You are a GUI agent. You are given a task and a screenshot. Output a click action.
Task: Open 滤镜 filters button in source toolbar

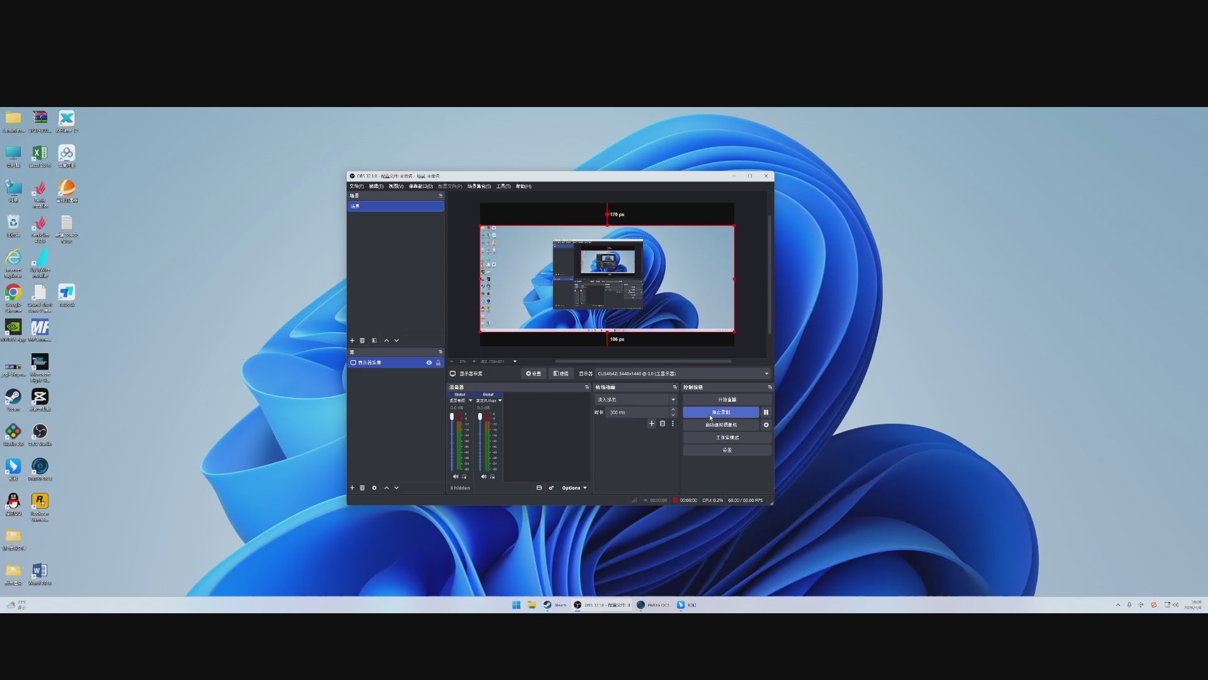tap(561, 374)
